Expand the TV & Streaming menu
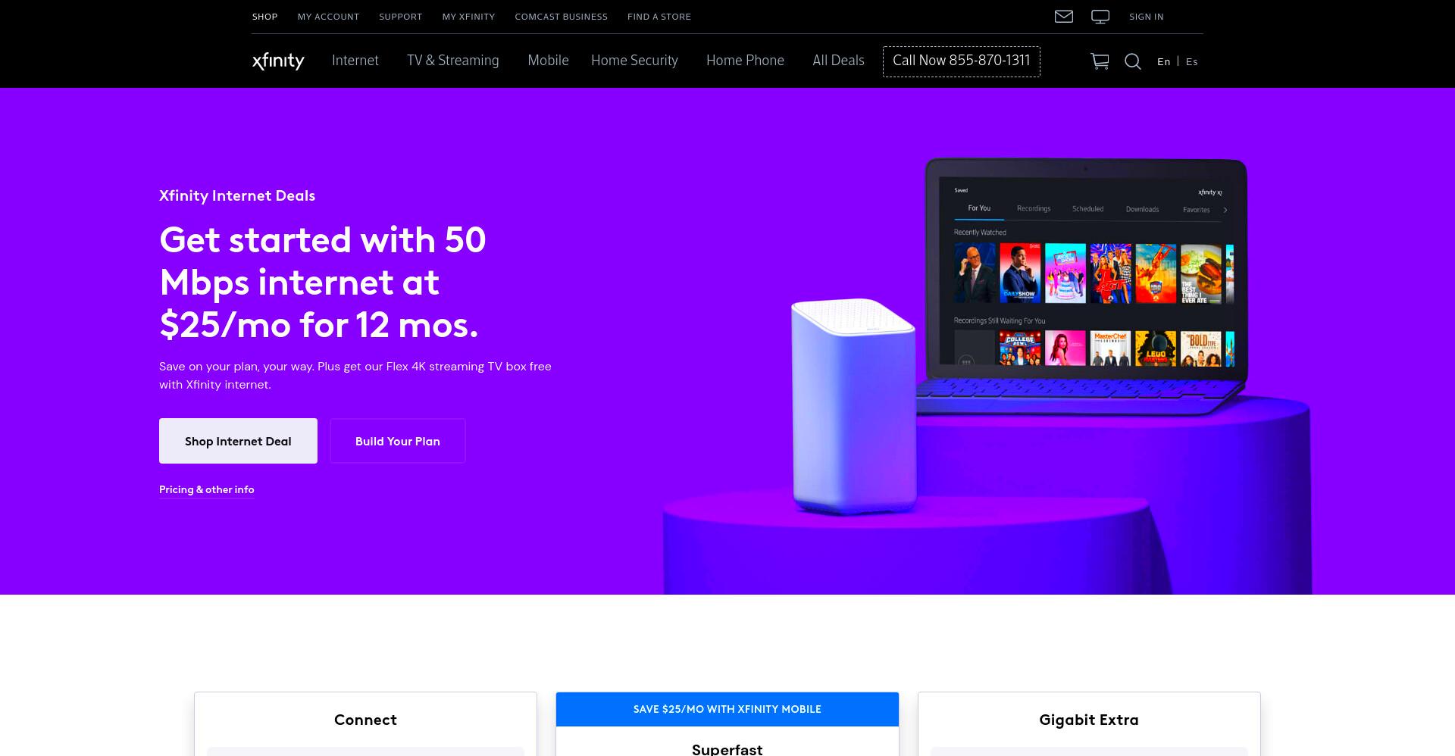 [453, 61]
